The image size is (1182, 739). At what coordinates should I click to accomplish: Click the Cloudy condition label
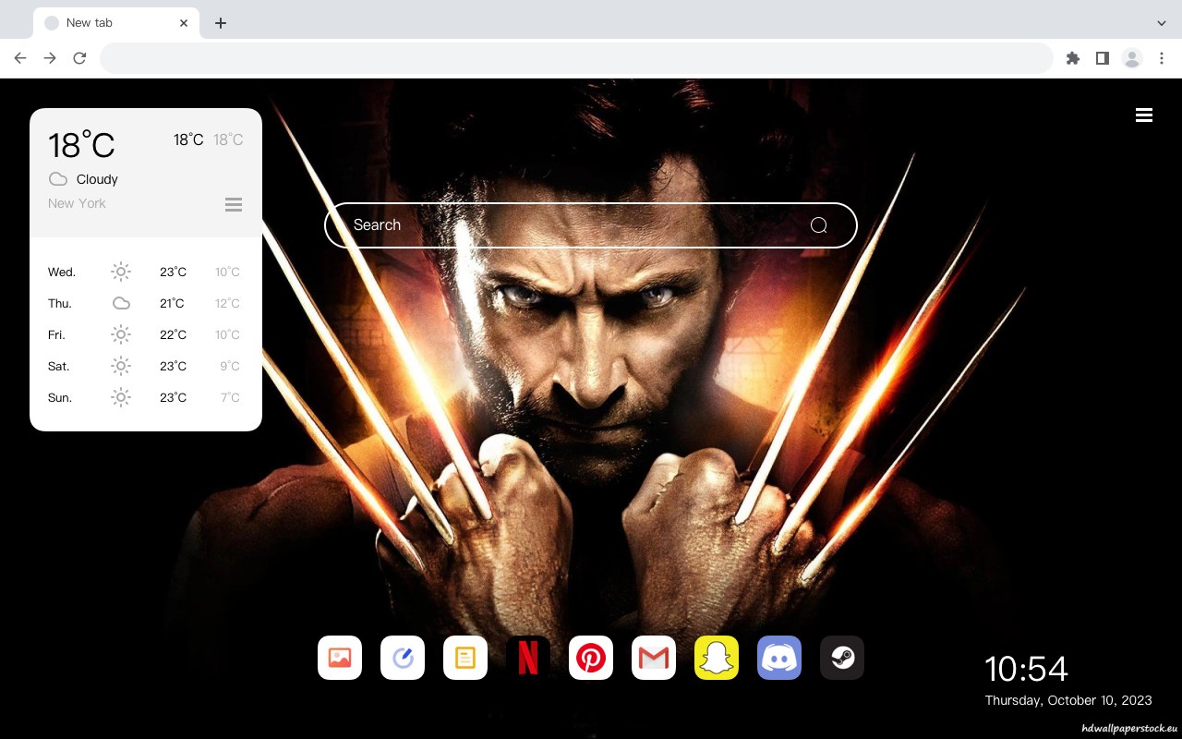pos(97,179)
